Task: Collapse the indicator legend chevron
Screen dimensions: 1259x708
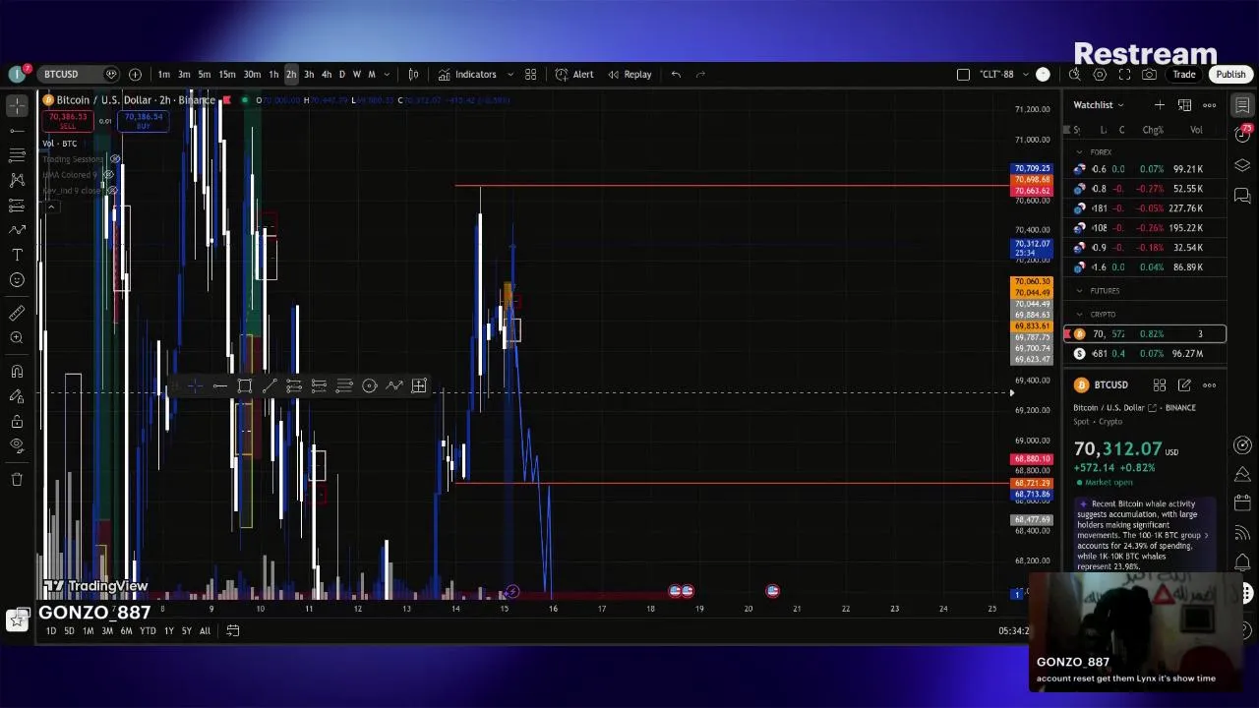Action: click(50, 206)
